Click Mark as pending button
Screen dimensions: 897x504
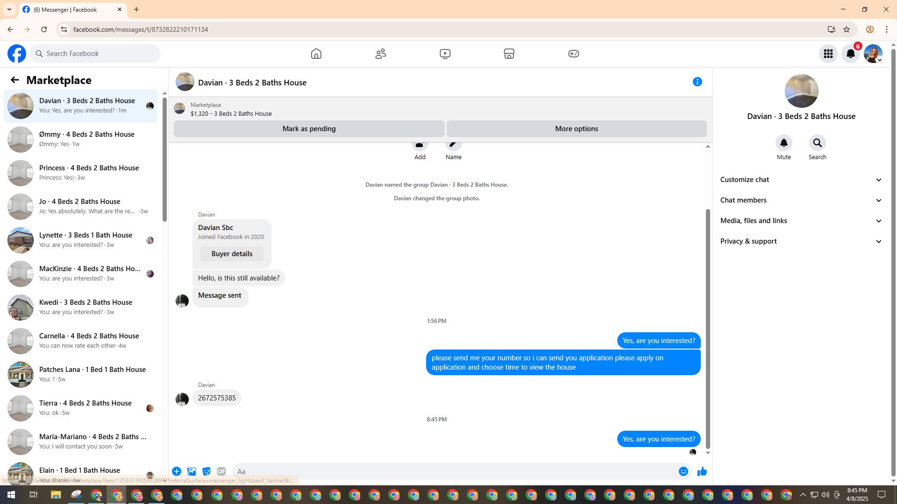309,129
